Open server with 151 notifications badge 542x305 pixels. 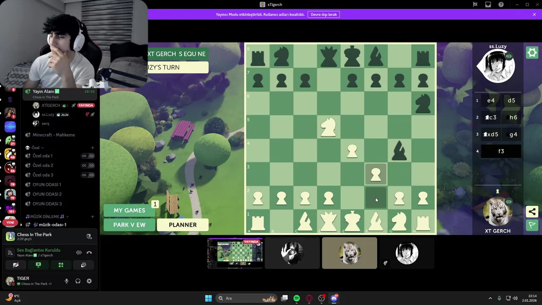[x=10, y=208]
